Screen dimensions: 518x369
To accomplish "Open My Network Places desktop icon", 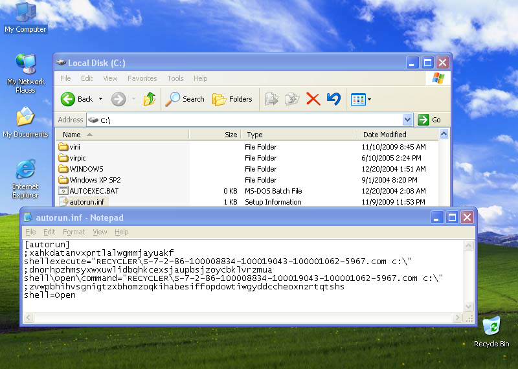I will point(26,73).
